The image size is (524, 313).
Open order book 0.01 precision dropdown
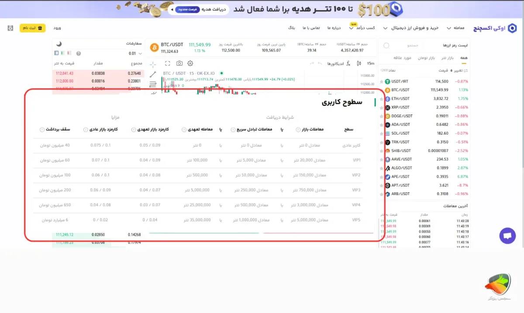point(135,53)
